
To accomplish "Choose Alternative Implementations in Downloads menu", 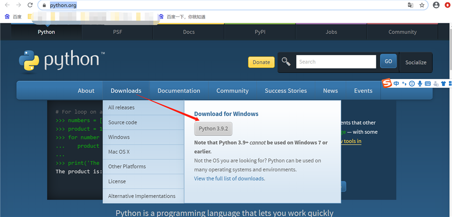I will click(143, 196).
